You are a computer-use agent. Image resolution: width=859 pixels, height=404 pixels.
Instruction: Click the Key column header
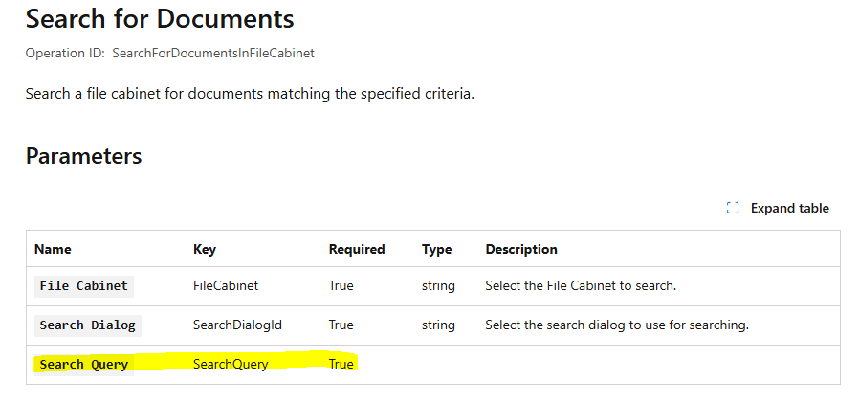205,249
